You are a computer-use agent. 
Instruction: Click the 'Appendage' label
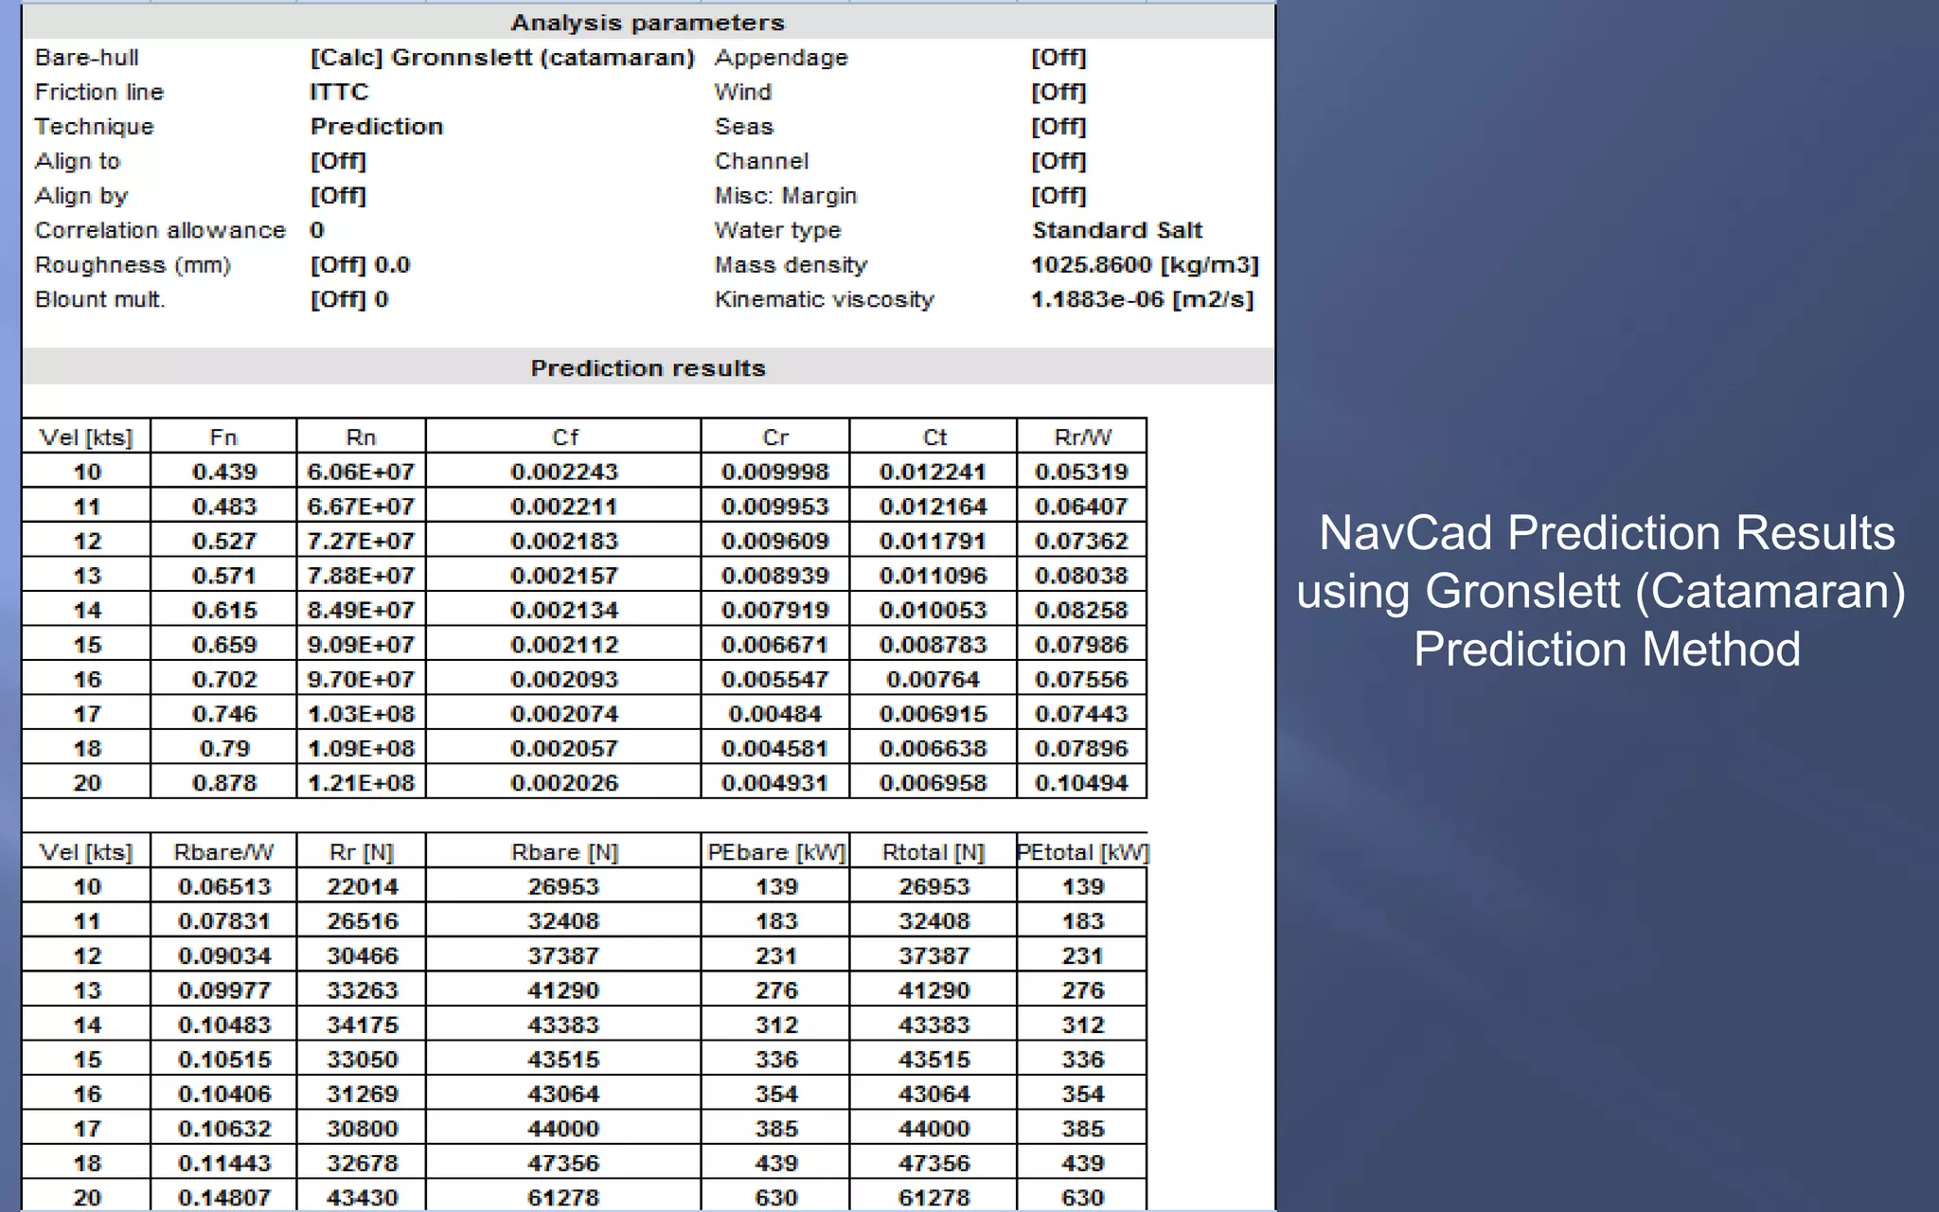tap(781, 58)
